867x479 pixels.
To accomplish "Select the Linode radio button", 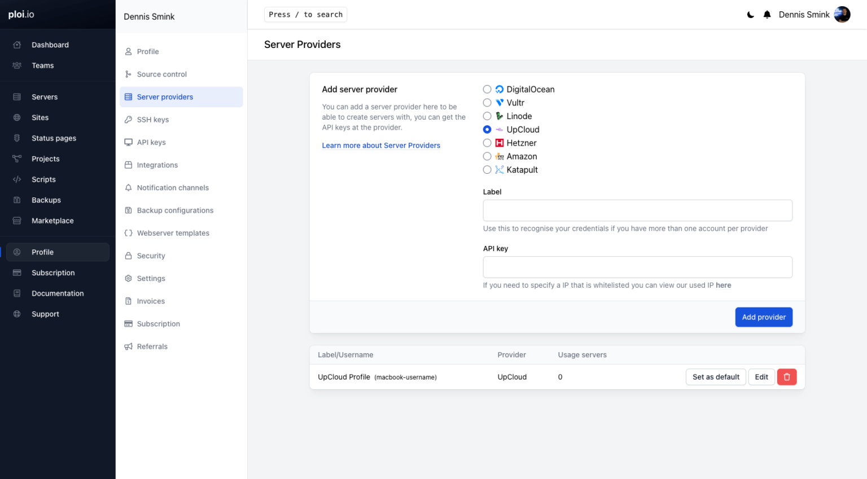I will tap(487, 116).
